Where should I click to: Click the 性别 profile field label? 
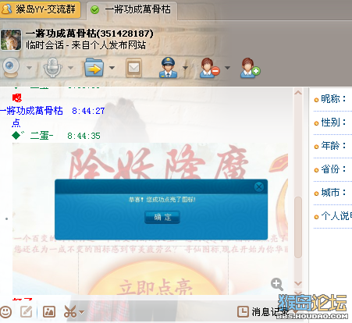coord(333,122)
